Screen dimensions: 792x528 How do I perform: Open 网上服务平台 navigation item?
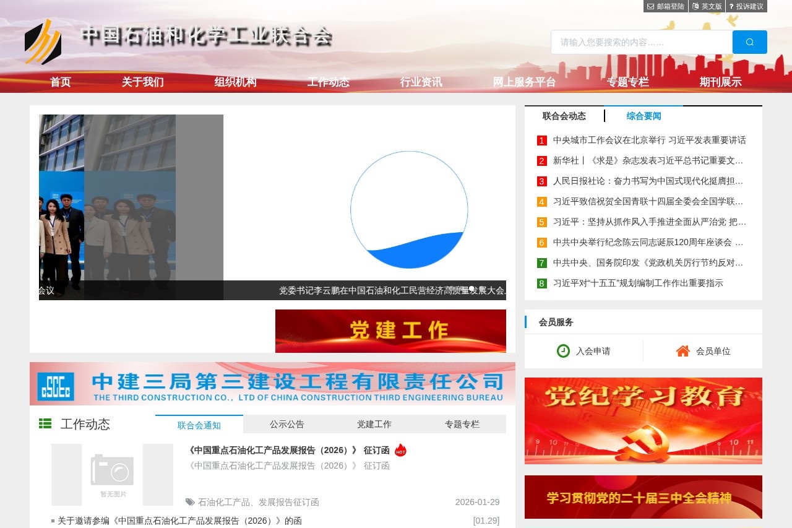[x=525, y=82]
